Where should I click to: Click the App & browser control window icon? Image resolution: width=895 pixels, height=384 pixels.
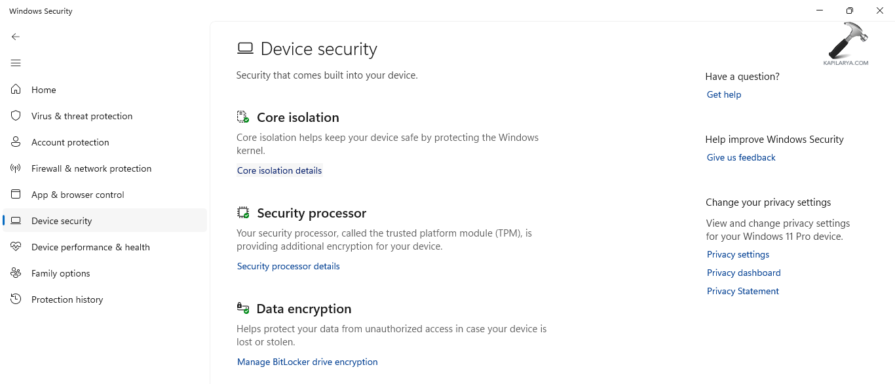pyautogui.click(x=16, y=195)
